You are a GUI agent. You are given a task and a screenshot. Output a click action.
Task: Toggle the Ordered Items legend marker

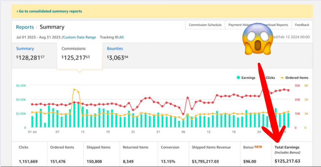(x=282, y=78)
